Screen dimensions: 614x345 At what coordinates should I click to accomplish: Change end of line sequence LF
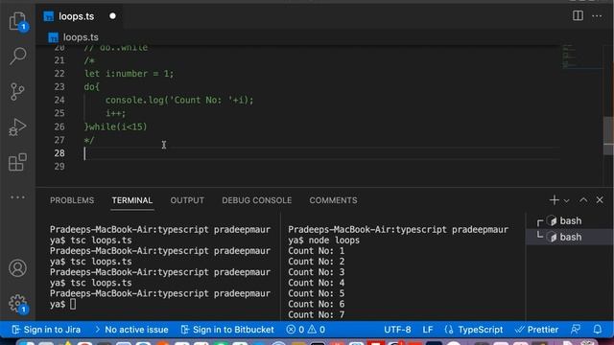(x=428, y=330)
